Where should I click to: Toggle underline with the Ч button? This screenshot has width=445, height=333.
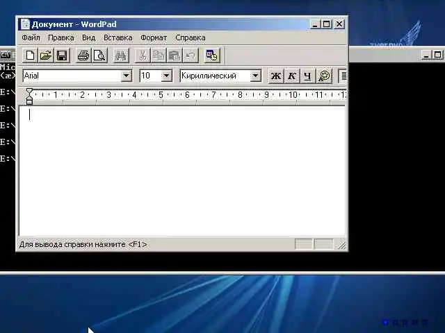click(x=307, y=76)
